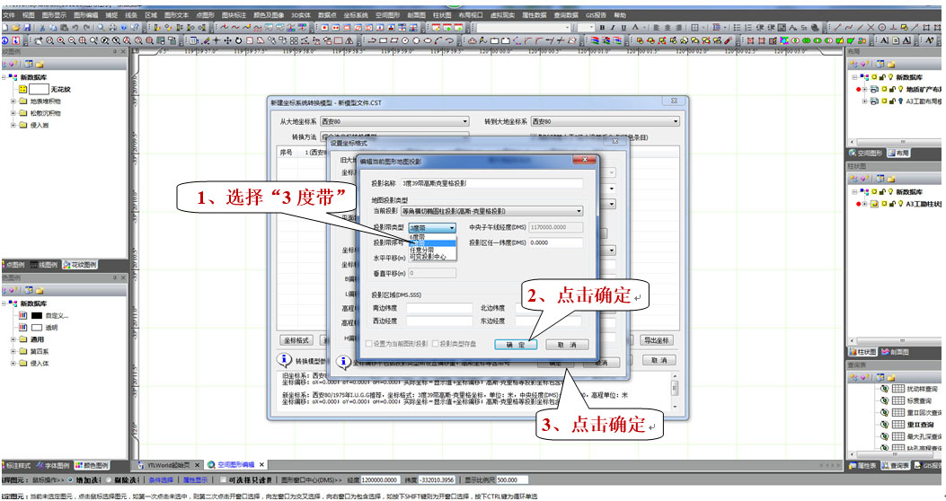This screenshot has width=946, height=501.
Task: Click the draw ellipse shape icon
Action: click(428, 40)
